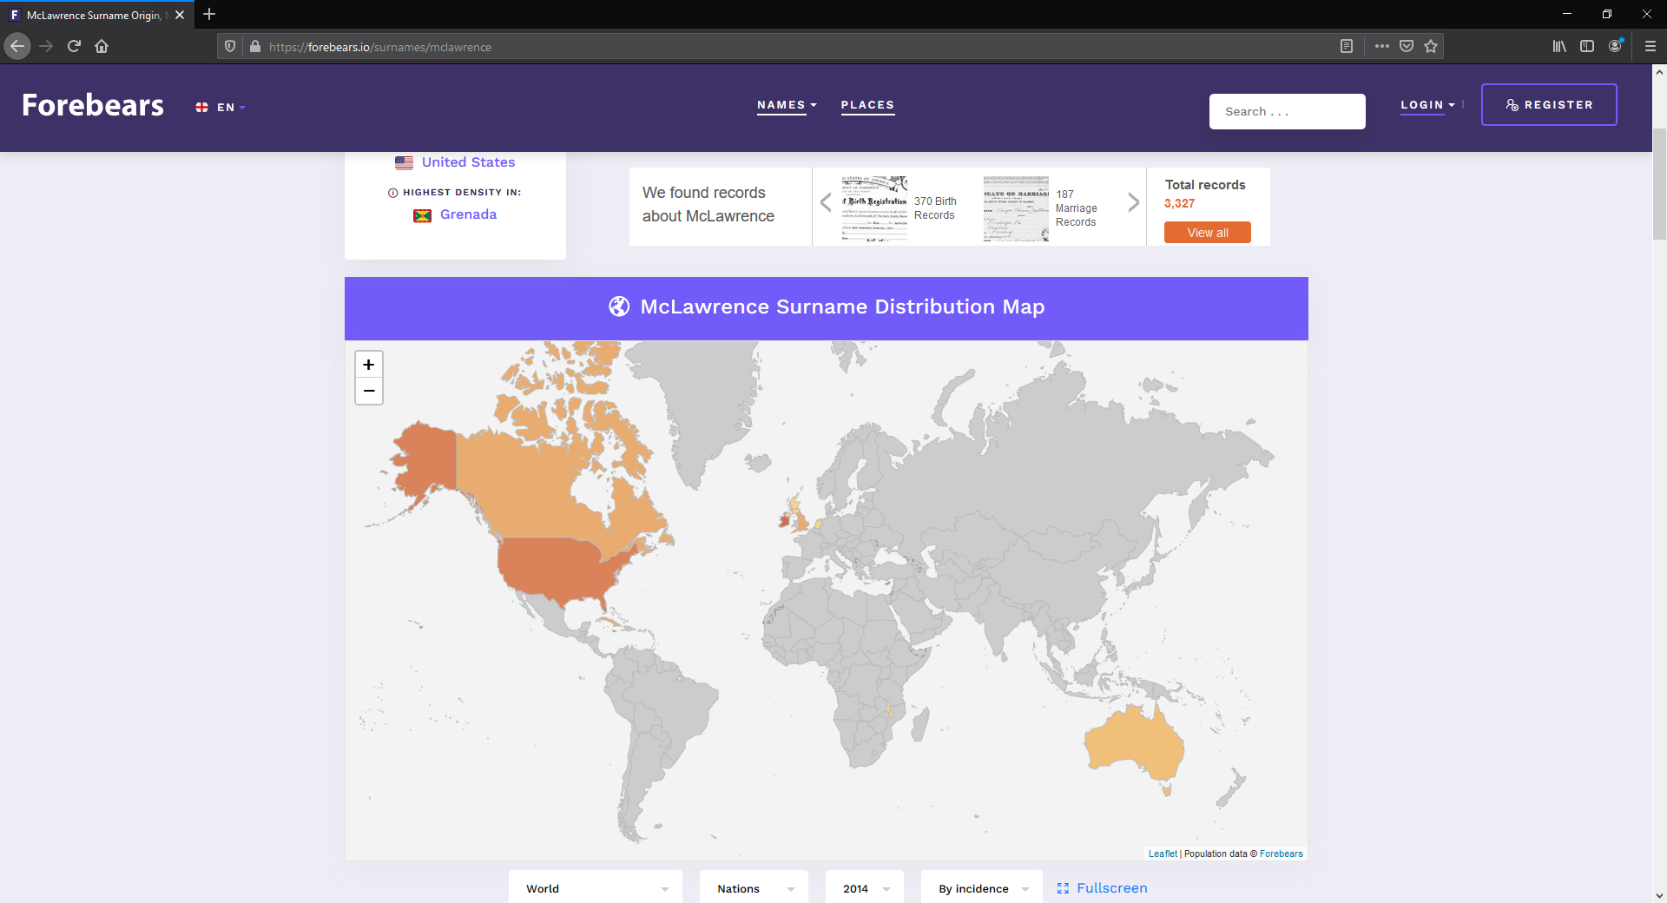
Task: Expand the LOGIN dropdown
Action: click(1427, 105)
